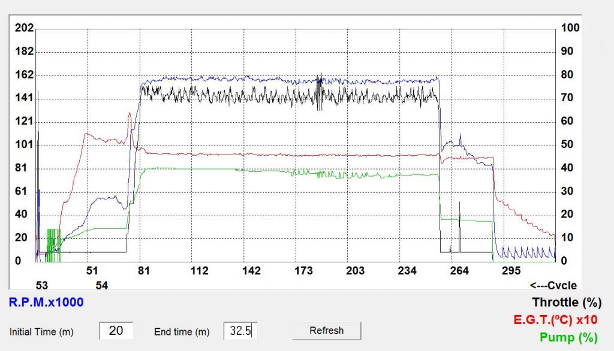Screen dimensions: 614x351
Task: Click the 112 tick on the time axis
Action: (x=200, y=271)
